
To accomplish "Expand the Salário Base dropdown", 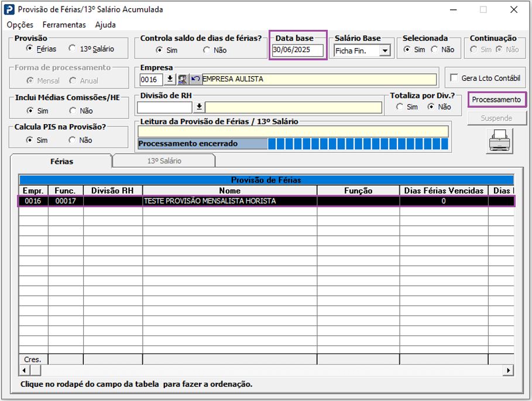I will tap(385, 51).
